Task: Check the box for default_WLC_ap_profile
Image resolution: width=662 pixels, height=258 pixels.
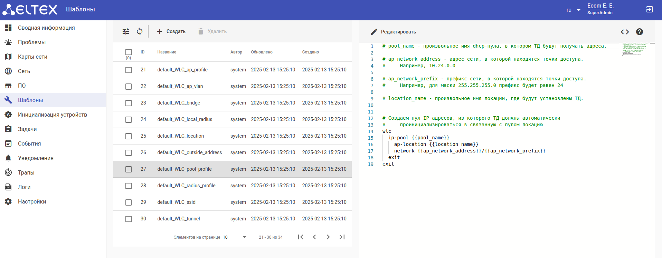Action: pos(129,70)
